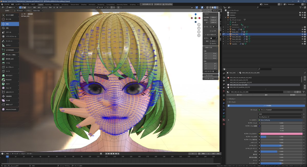Click the ノードを使用 use nodes button
307x167 pixels.
266,105
